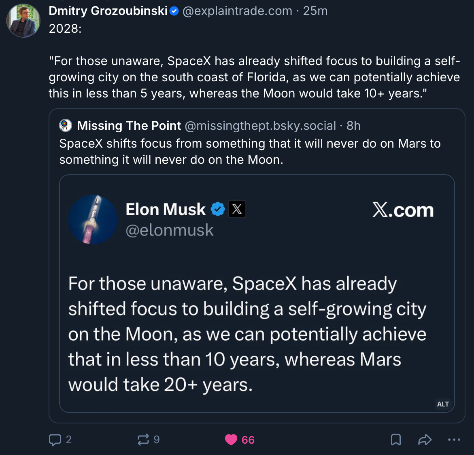This screenshot has width=474, height=455.
Task: Bookmark this post
Action: (396, 440)
